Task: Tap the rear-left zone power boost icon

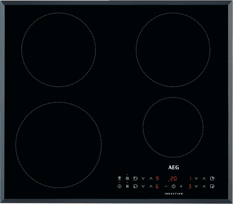Action: (136, 178)
